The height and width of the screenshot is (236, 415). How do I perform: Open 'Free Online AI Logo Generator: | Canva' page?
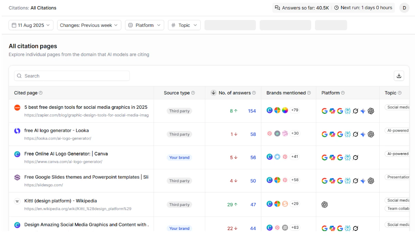click(66, 154)
